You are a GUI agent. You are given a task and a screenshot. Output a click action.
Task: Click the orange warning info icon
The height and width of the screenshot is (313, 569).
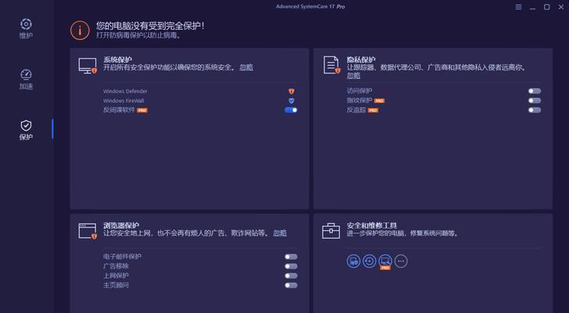(80, 31)
